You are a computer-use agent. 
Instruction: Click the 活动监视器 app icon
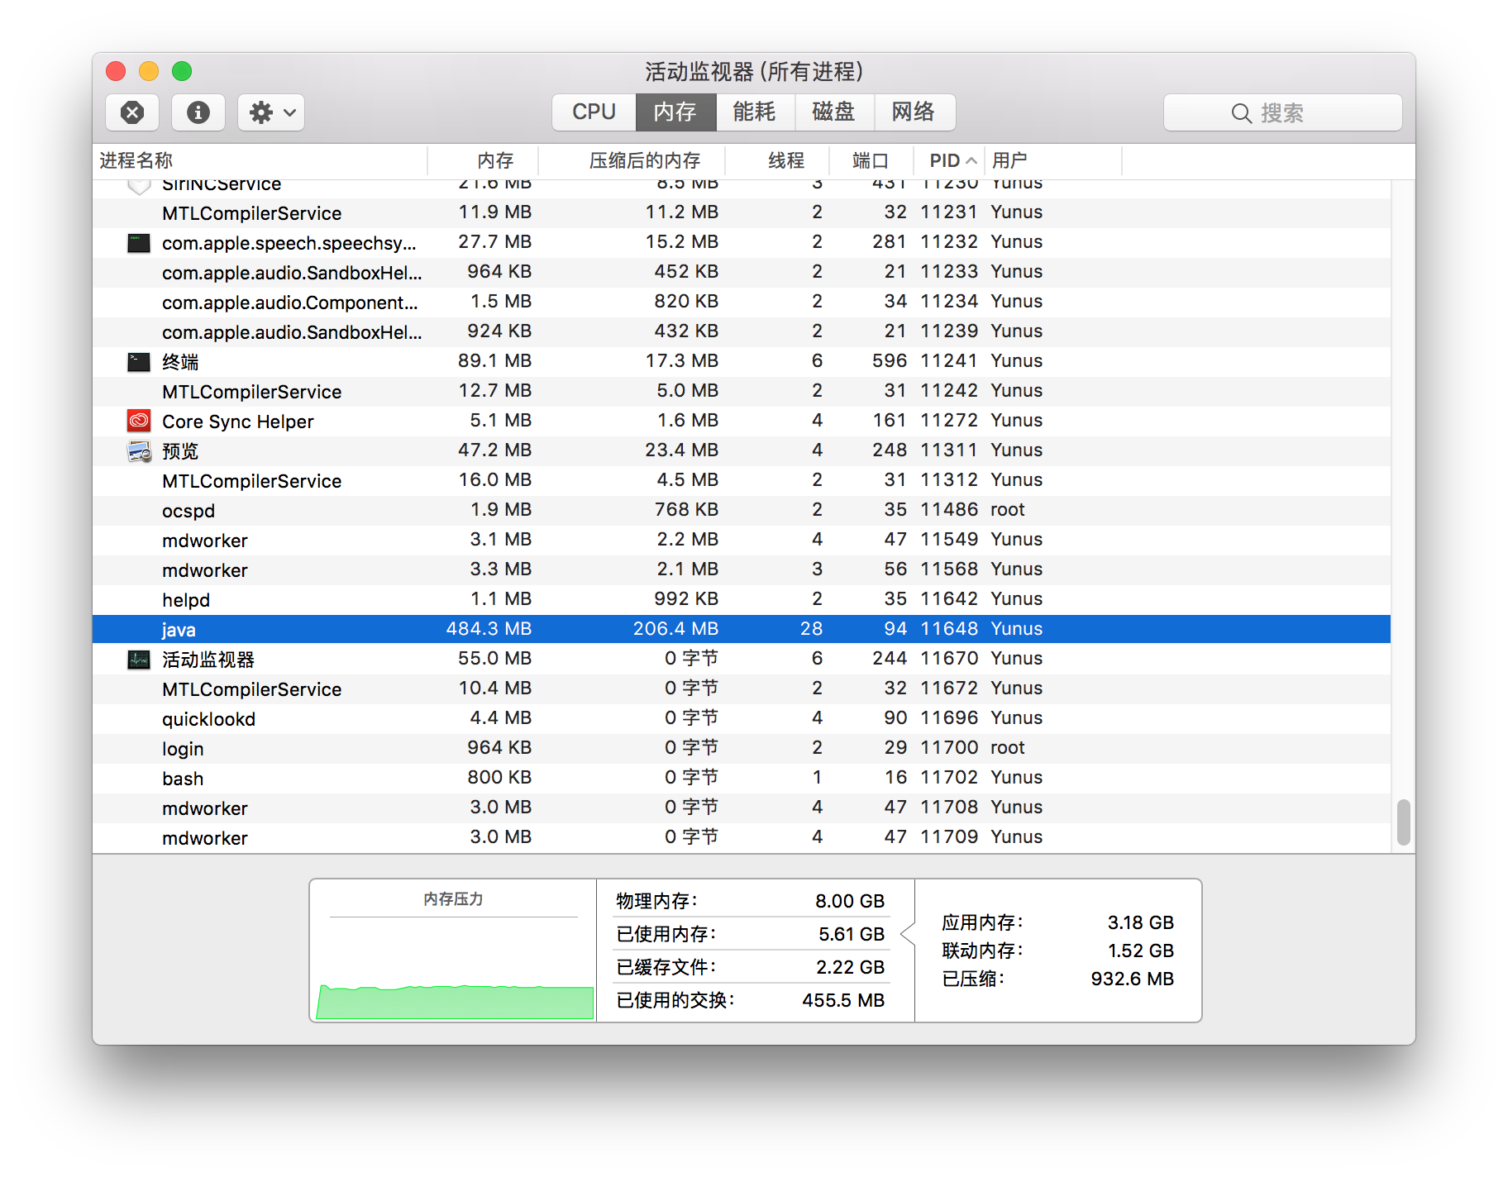tap(139, 660)
